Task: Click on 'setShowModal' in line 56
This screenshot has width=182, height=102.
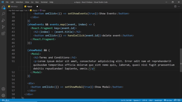Action: tap(74, 87)
